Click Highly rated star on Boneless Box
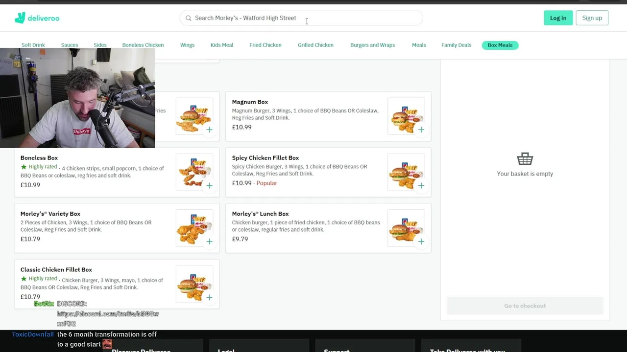Image resolution: width=627 pixels, height=352 pixels. 24,167
